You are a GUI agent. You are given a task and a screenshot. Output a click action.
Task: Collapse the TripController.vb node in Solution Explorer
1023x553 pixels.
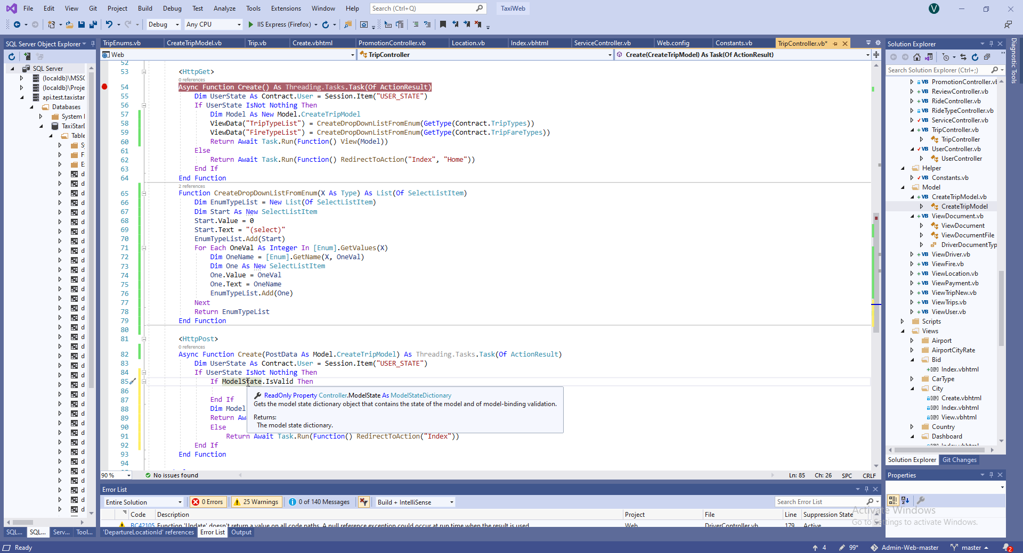(x=912, y=130)
